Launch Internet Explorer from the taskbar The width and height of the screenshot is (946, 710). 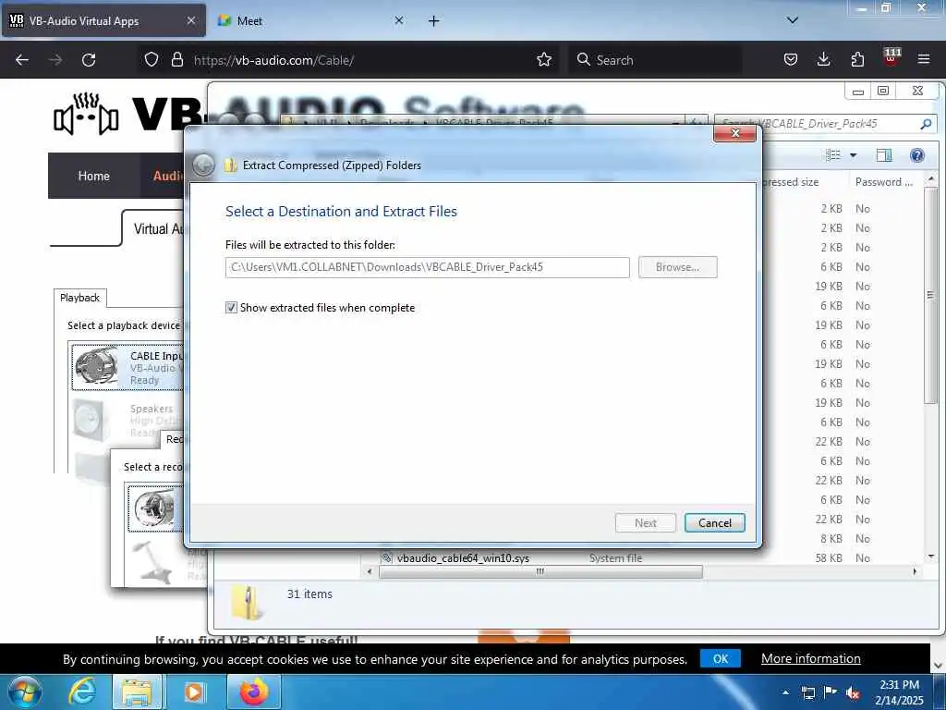(81, 692)
